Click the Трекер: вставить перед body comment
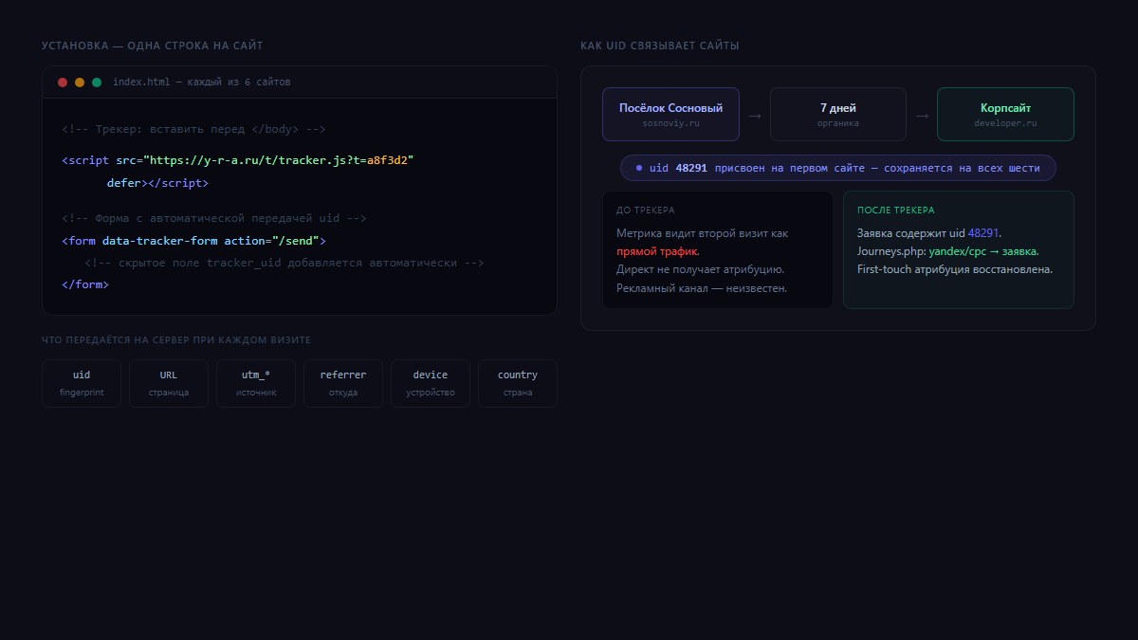This screenshot has width=1138, height=640. pyautogui.click(x=193, y=129)
